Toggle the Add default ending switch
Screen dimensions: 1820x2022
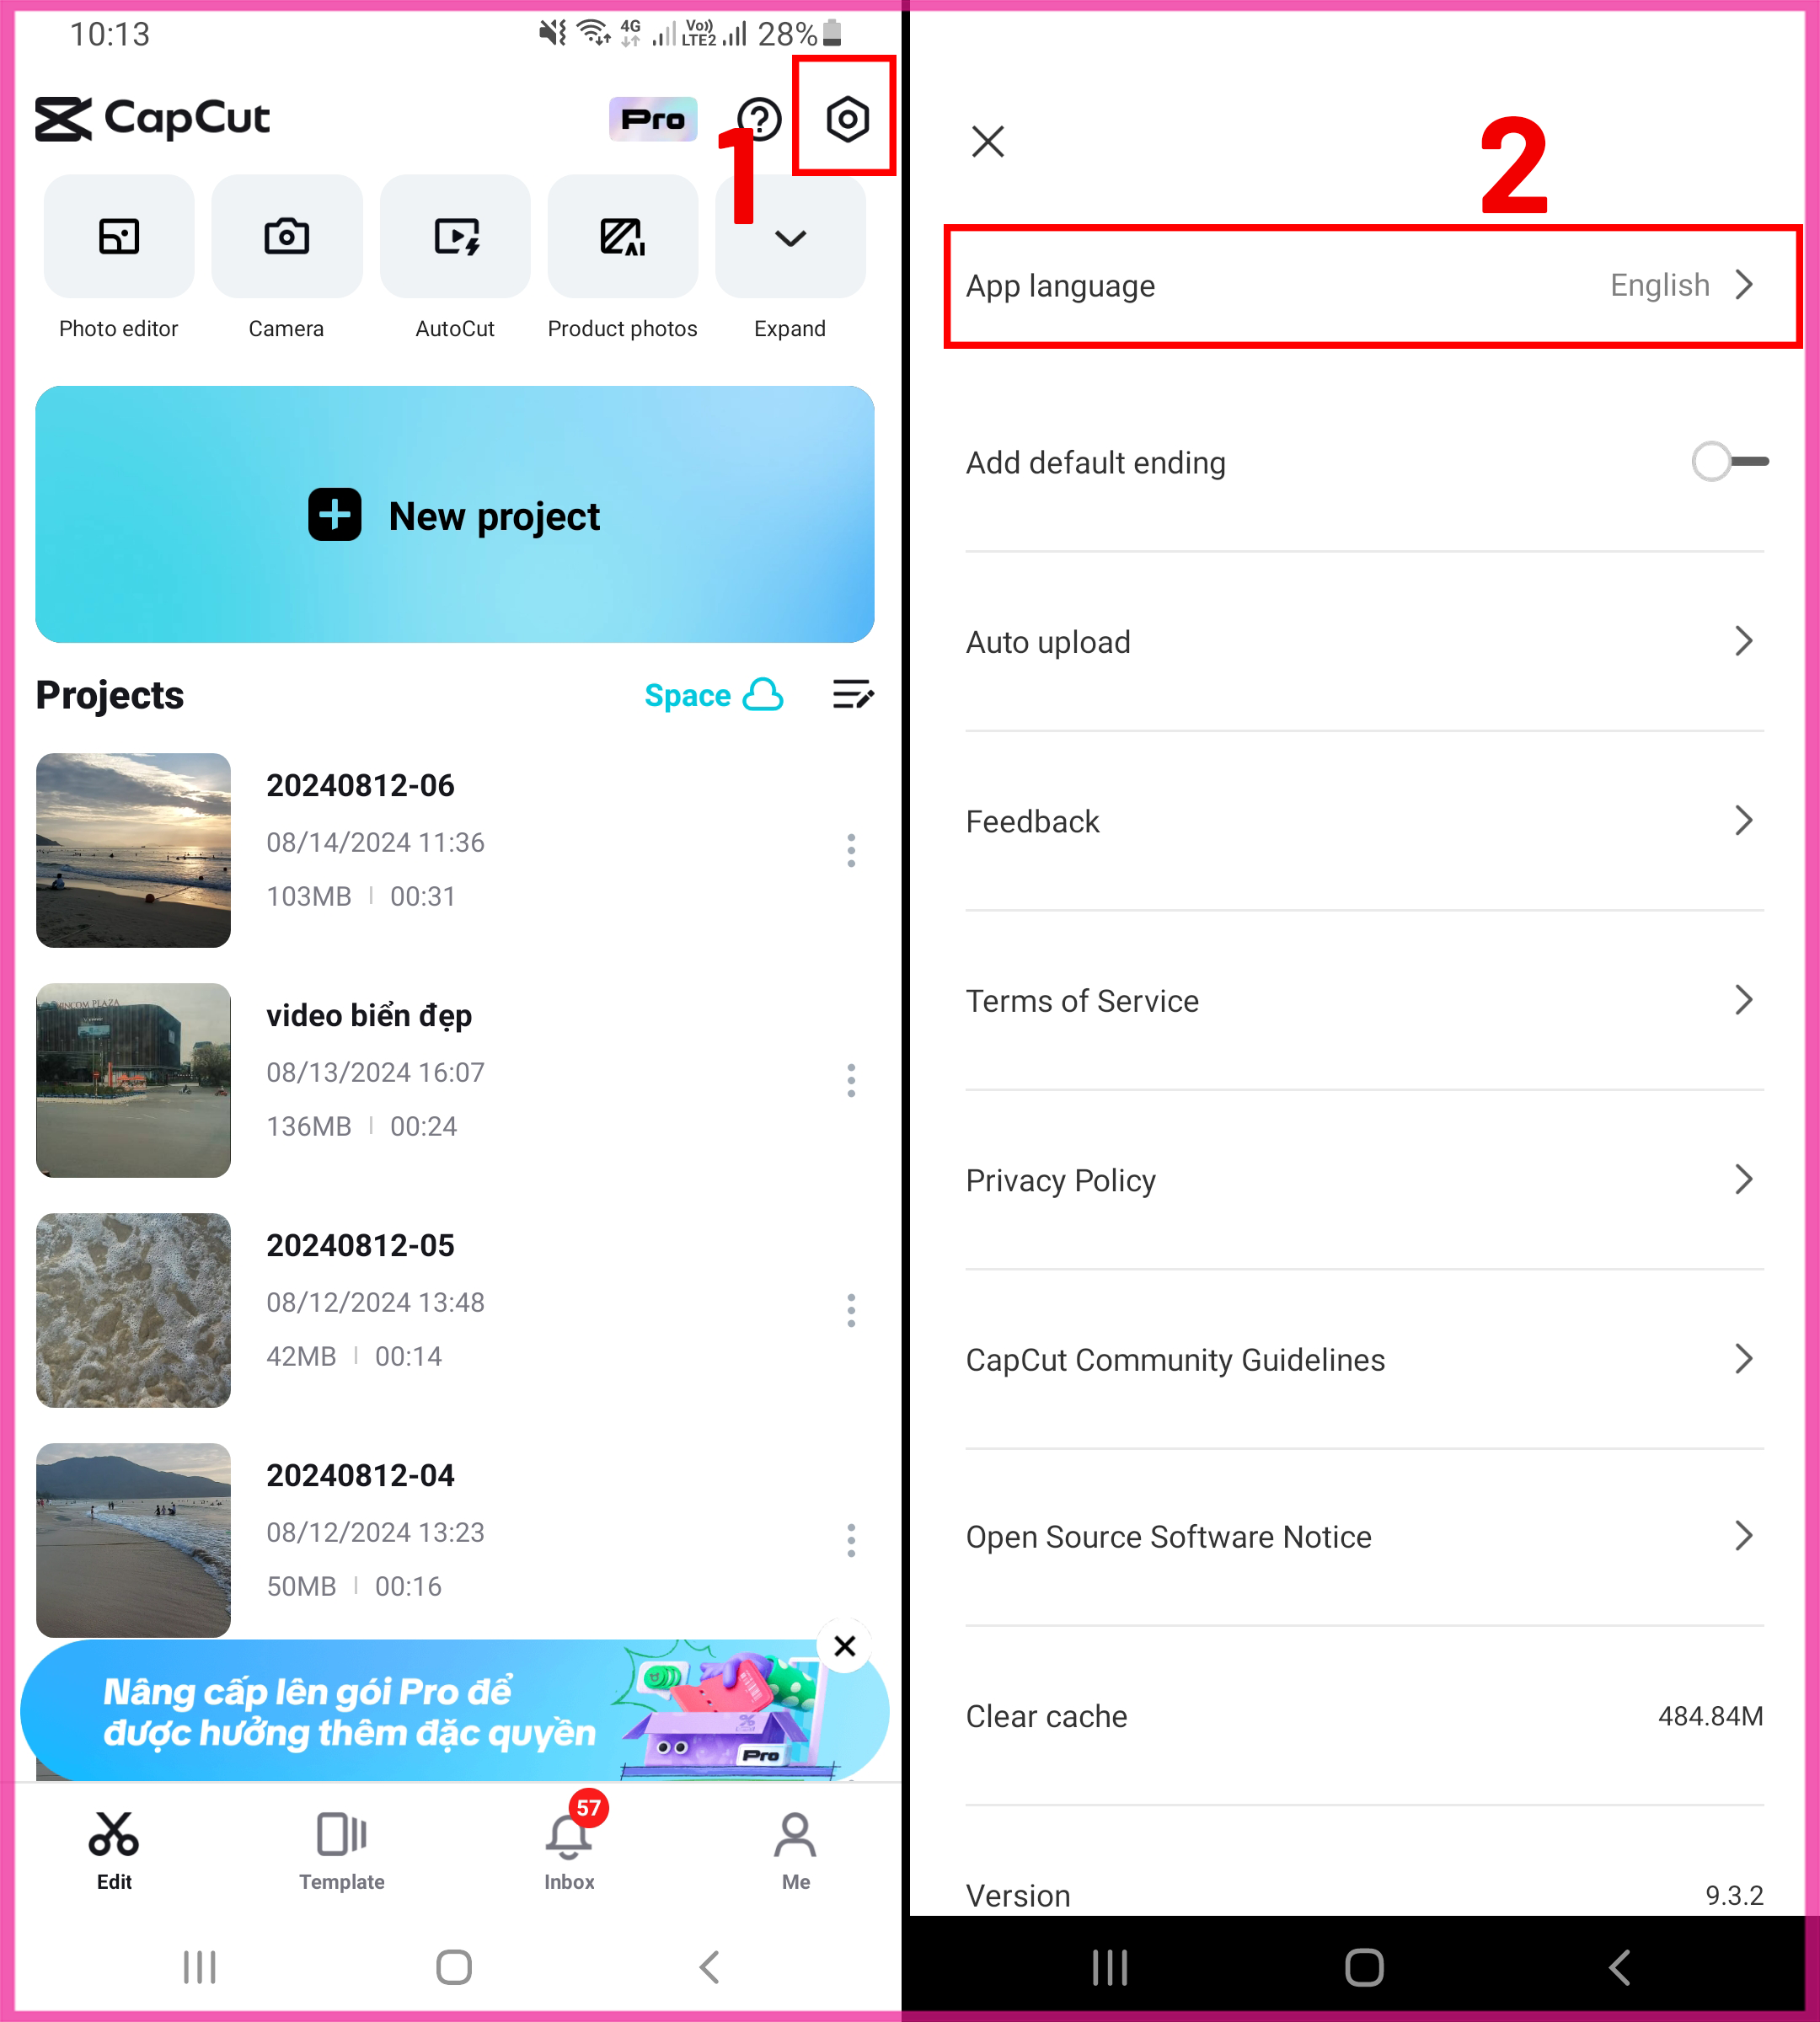(1729, 461)
